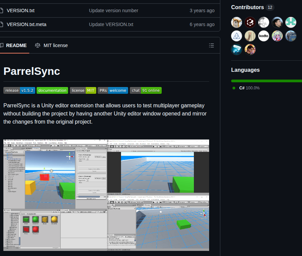Switch to the MIT license tab
The image size is (302, 256).
[x=52, y=45]
